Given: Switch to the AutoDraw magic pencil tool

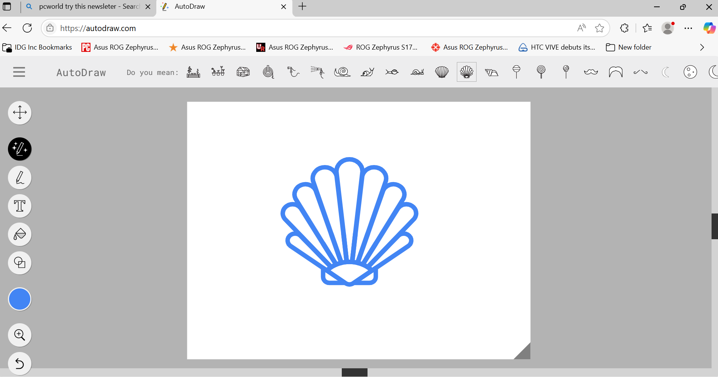Looking at the screenshot, I should (19, 149).
